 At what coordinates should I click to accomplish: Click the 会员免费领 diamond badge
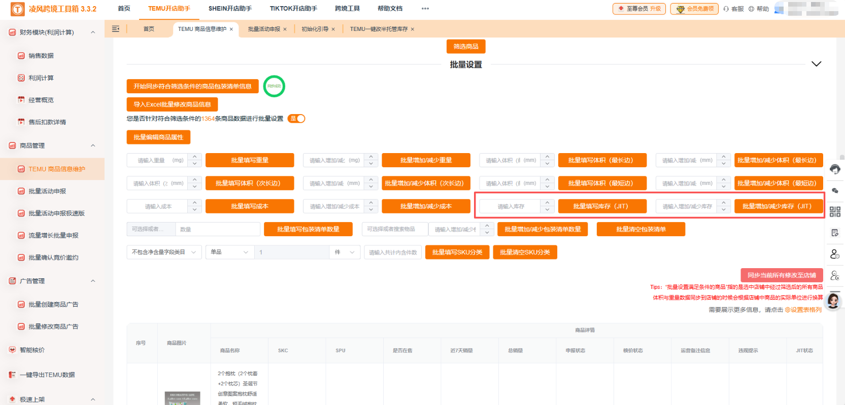694,9
